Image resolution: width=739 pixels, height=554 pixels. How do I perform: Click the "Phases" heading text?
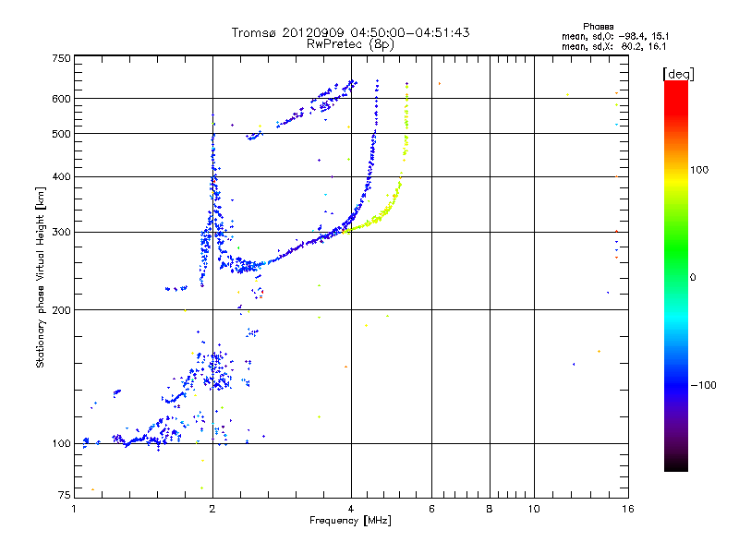point(598,27)
